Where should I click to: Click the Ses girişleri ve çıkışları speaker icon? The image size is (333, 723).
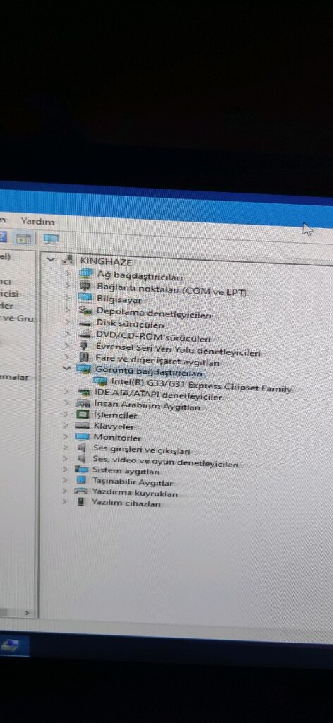click(x=82, y=447)
